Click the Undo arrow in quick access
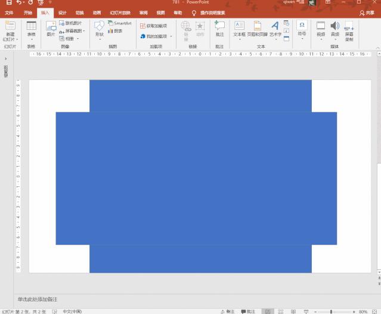The width and height of the screenshot is (381, 314). point(20,3)
